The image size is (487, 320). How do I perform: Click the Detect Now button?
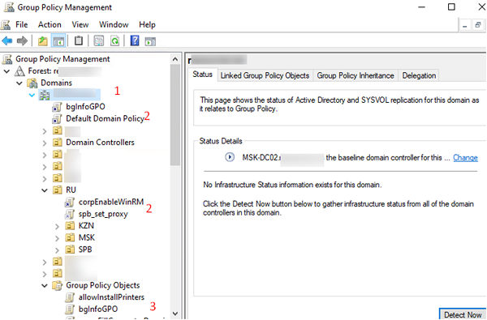point(463,314)
